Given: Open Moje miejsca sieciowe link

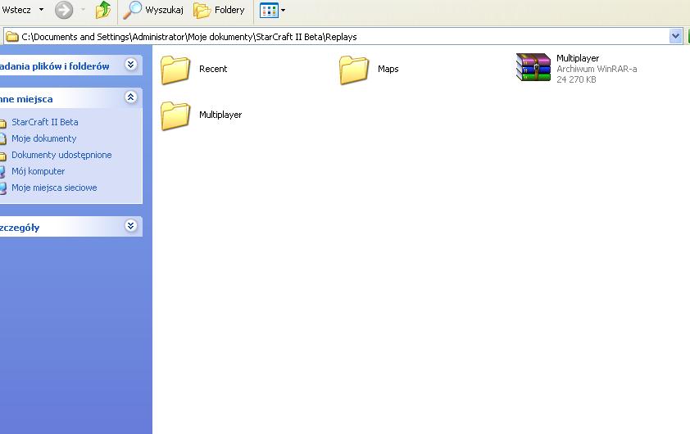Looking at the screenshot, I should 54,188.
